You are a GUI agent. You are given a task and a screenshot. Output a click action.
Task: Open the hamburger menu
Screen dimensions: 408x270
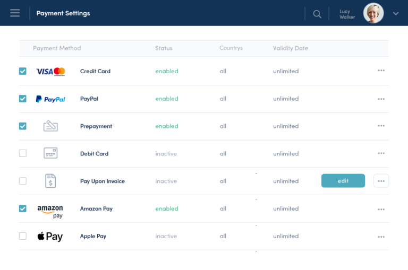pyautogui.click(x=15, y=13)
